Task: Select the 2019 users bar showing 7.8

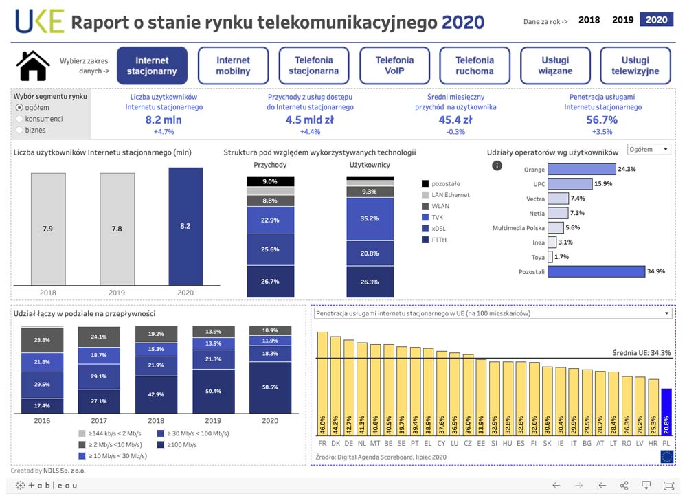Action: (117, 229)
